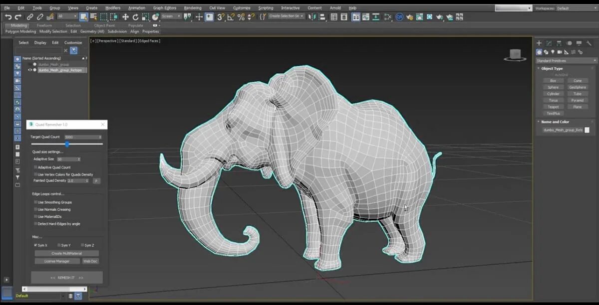Create a Teapot primitive button

(553, 107)
